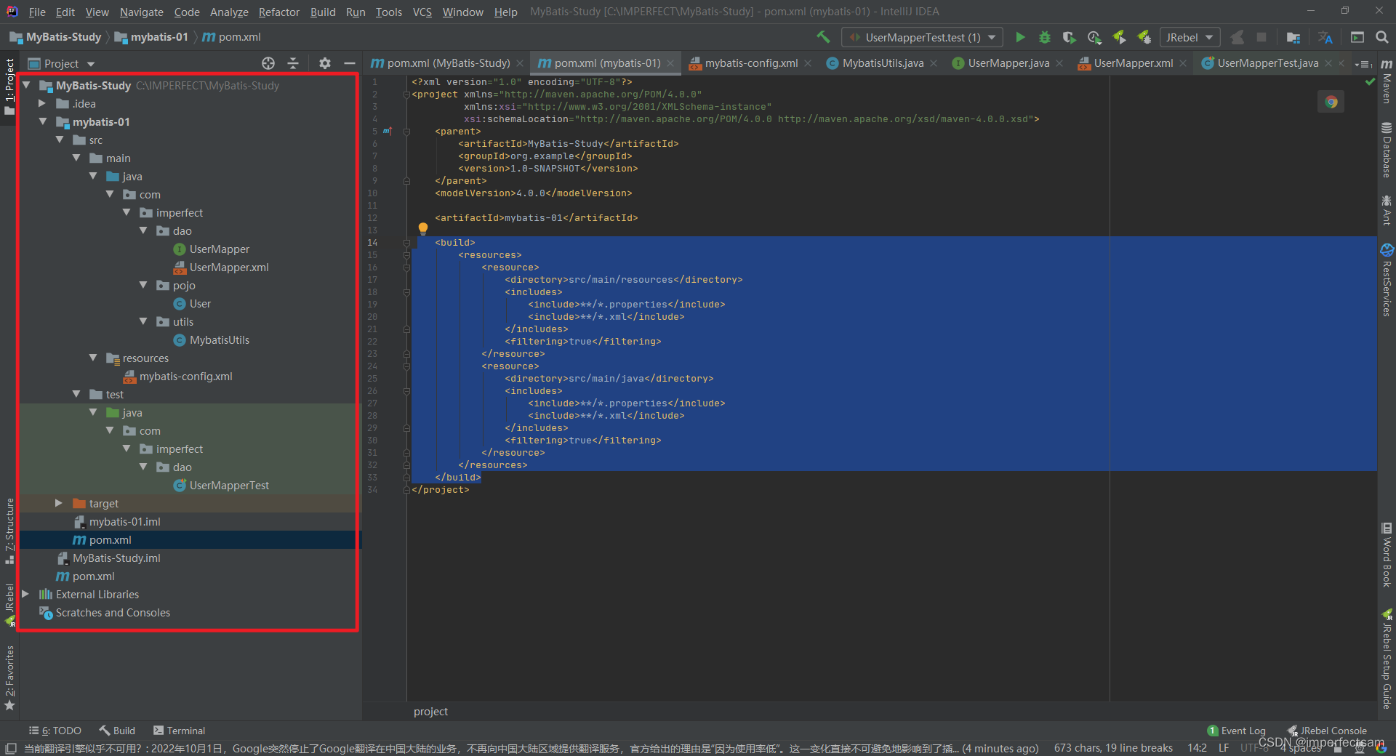Collapse the mybatis-01 module node
Image resolution: width=1396 pixels, height=756 pixels.
42,121
